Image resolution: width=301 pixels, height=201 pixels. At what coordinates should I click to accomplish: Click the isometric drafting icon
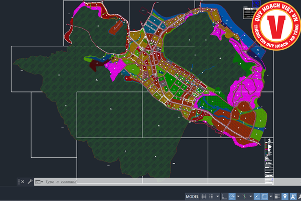[x=244, y=196]
